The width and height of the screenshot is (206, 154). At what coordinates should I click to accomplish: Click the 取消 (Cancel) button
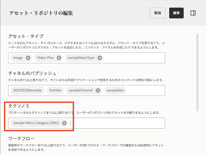(158, 13)
